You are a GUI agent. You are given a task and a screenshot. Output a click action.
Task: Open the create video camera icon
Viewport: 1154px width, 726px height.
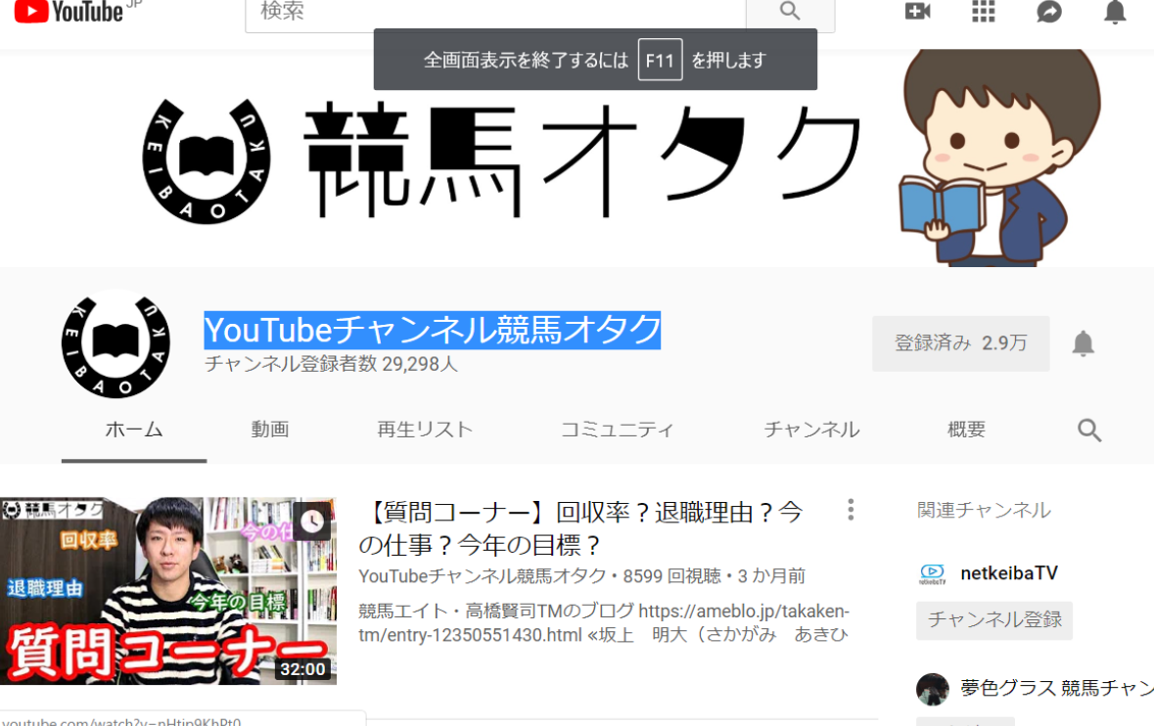pos(917,11)
